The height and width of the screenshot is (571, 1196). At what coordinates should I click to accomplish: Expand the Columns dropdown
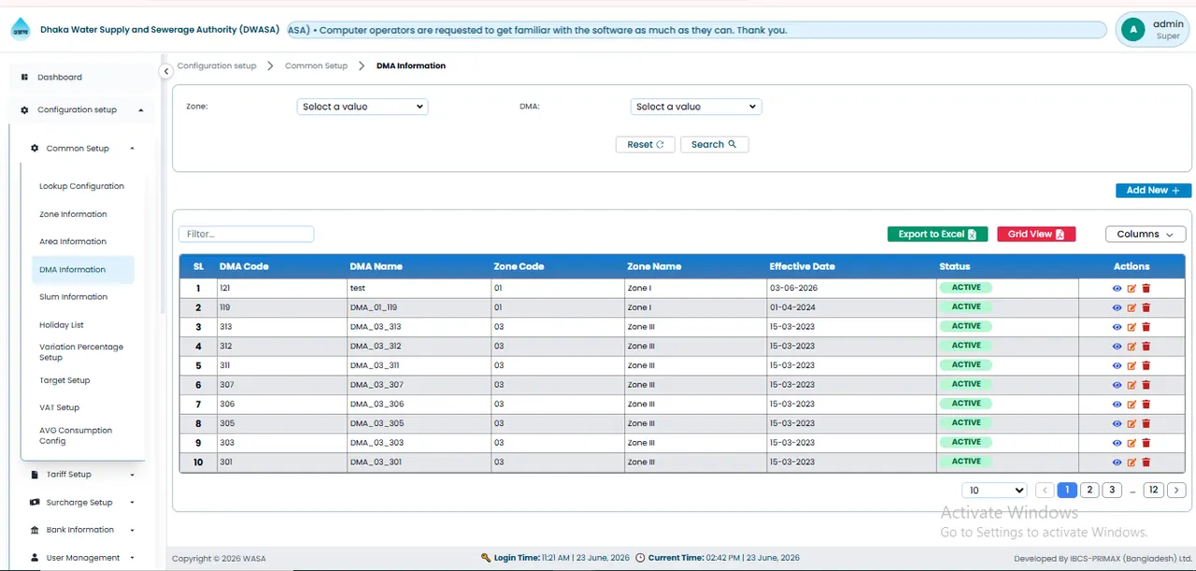(x=1146, y=235)
